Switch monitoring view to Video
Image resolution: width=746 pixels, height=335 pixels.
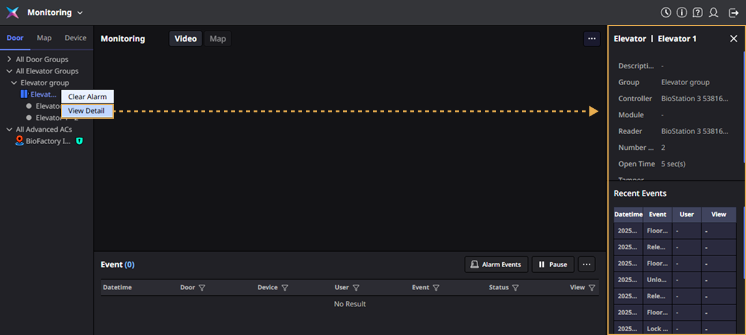[185, 39]
